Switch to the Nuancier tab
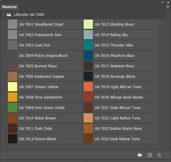 point(9,7)
